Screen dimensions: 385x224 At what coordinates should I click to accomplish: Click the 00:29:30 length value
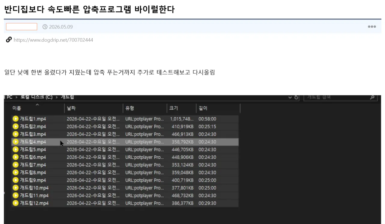click(207, 203)
